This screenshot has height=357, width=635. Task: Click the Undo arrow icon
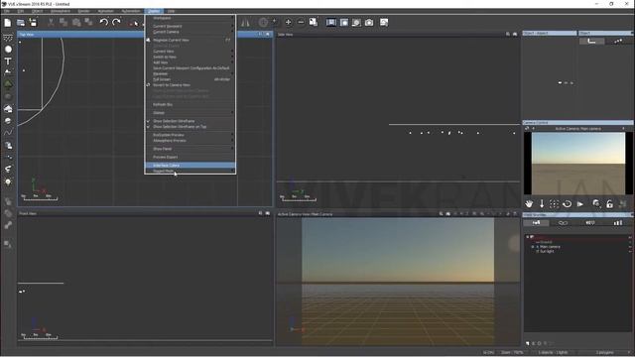103,22
